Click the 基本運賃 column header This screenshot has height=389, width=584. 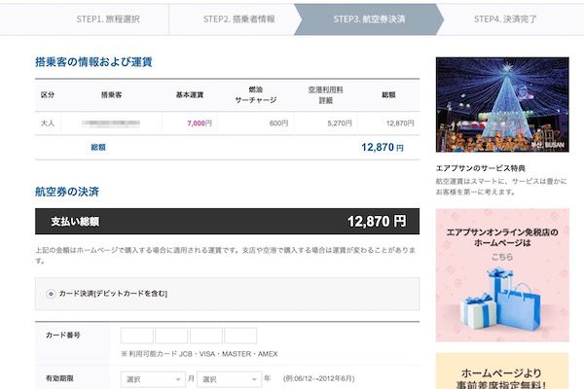pyautogui.click(x=190, y=95)
